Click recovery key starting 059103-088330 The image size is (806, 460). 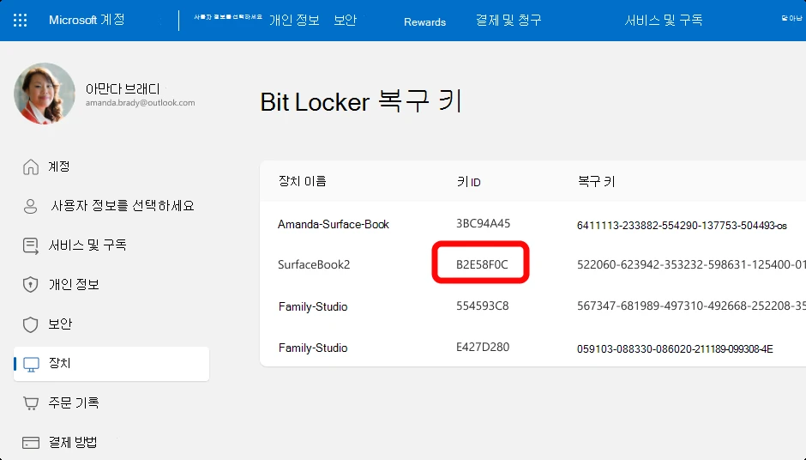tap(675, 348)
